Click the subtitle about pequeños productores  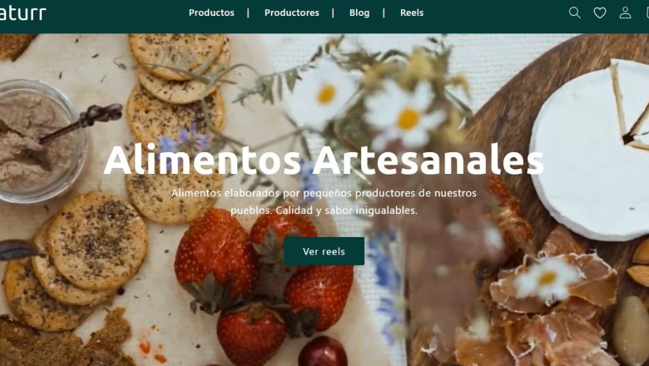coord(324,201)
